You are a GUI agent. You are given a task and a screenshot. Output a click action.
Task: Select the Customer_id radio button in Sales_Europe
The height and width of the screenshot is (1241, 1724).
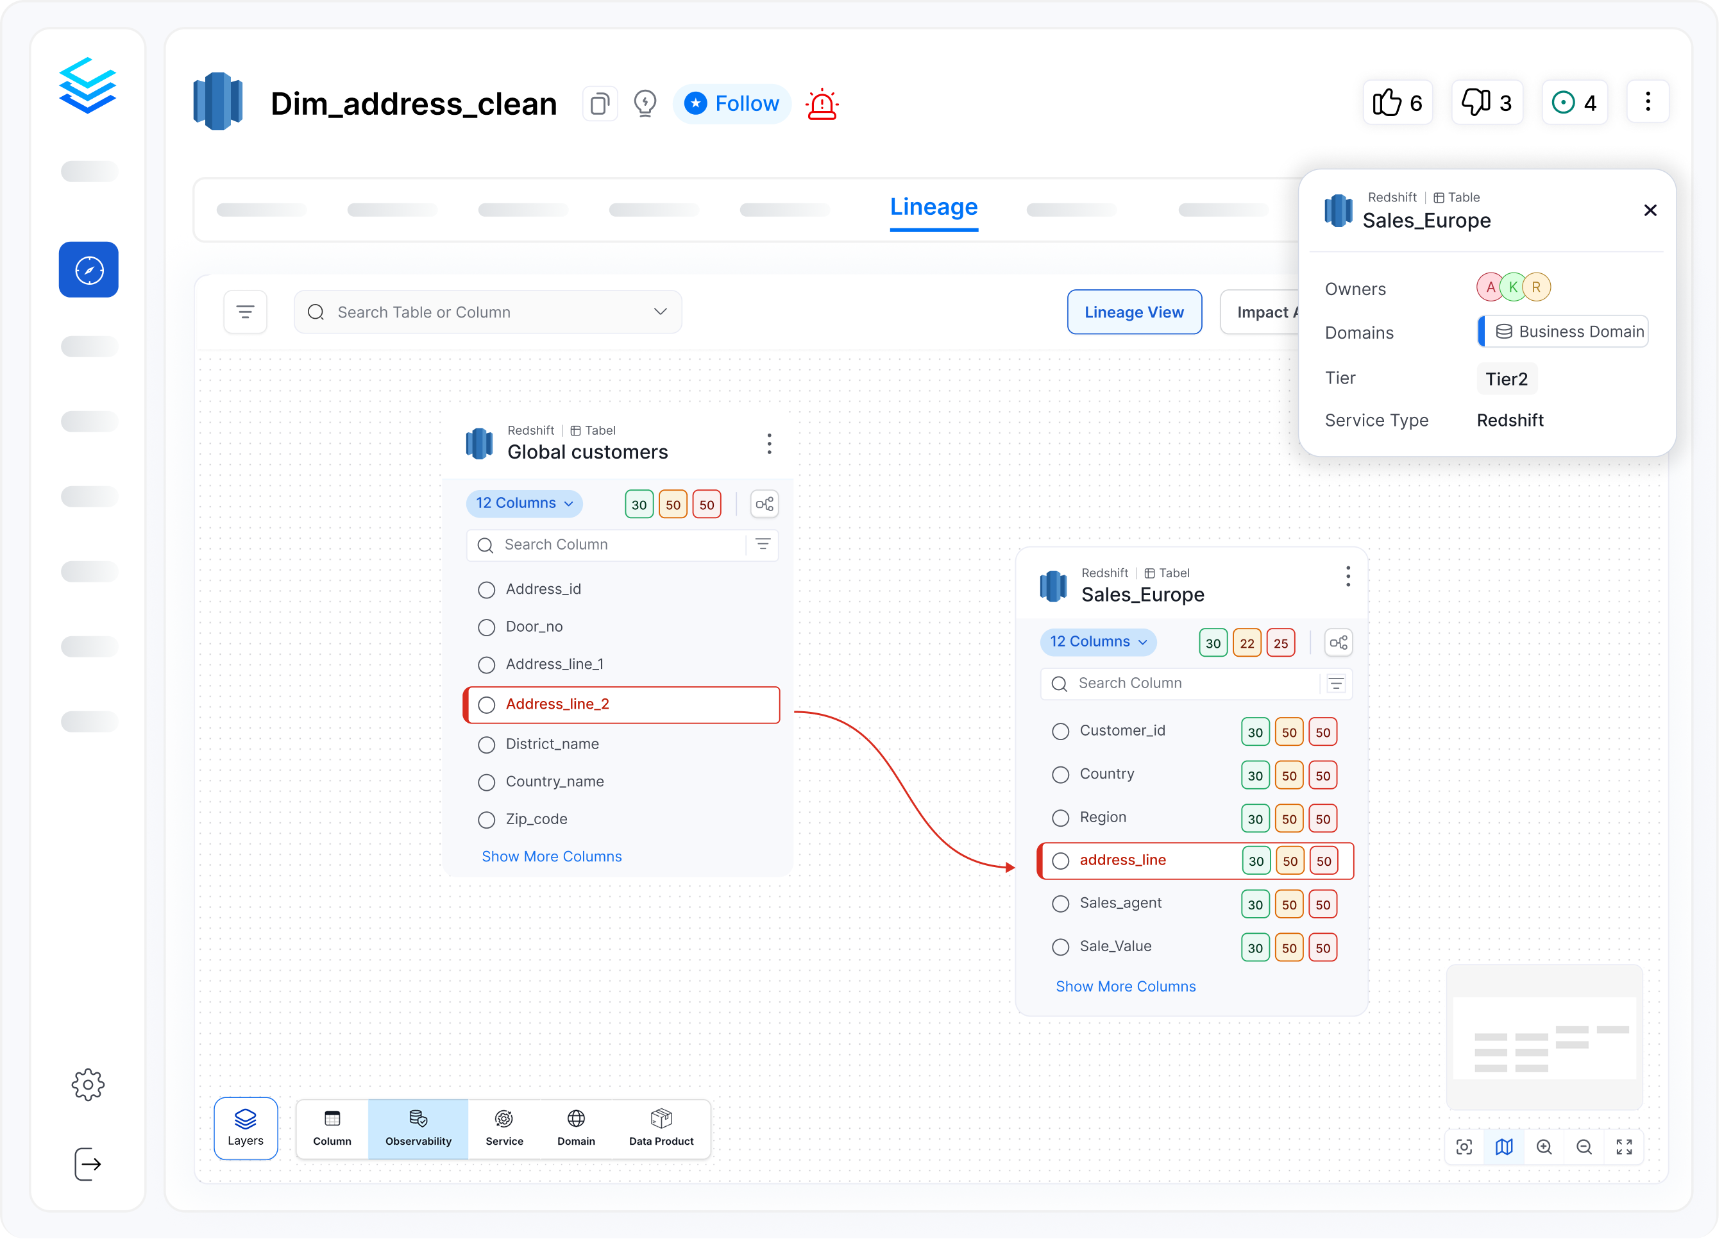click(x=1060, y=731)
